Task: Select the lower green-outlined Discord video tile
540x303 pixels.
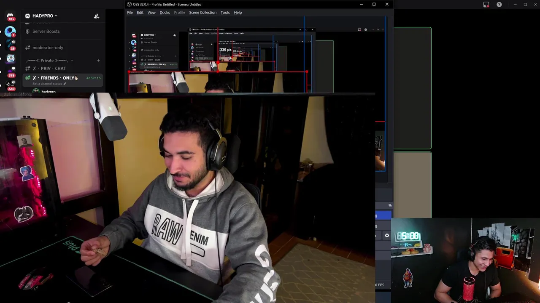Action: click(x=412, y=185)
